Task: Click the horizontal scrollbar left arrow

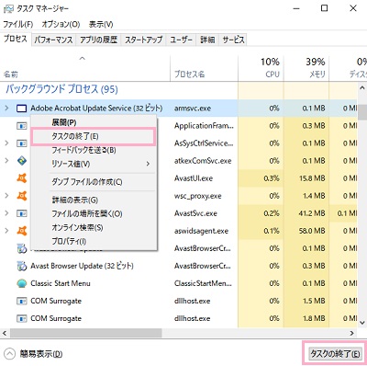Action: (5, 333)
